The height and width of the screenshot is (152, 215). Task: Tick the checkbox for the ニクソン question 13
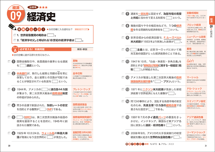[x=123, y=89]
